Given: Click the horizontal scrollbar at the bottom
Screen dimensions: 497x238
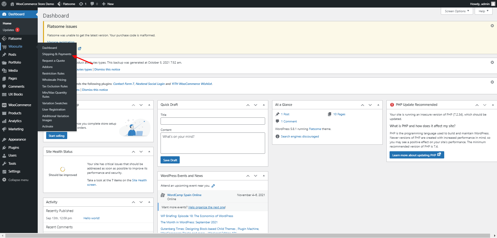Looking at the screenshot, I should (x=248, y=235).
